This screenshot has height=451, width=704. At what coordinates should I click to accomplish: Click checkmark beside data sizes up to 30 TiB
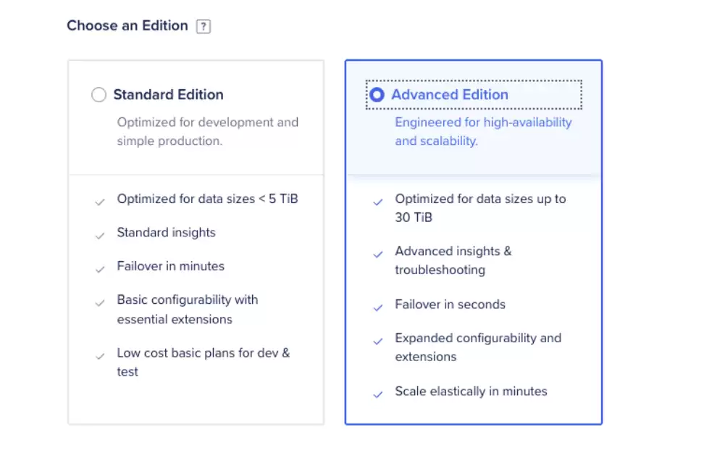pos(378,202)
